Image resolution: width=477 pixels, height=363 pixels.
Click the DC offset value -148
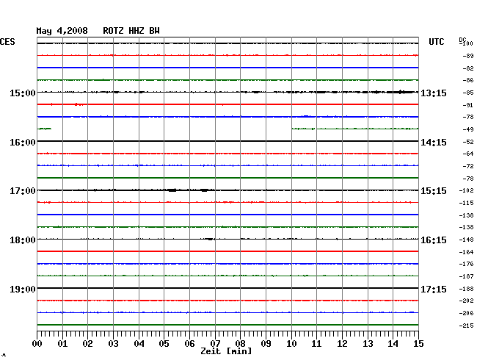(466, 240)
